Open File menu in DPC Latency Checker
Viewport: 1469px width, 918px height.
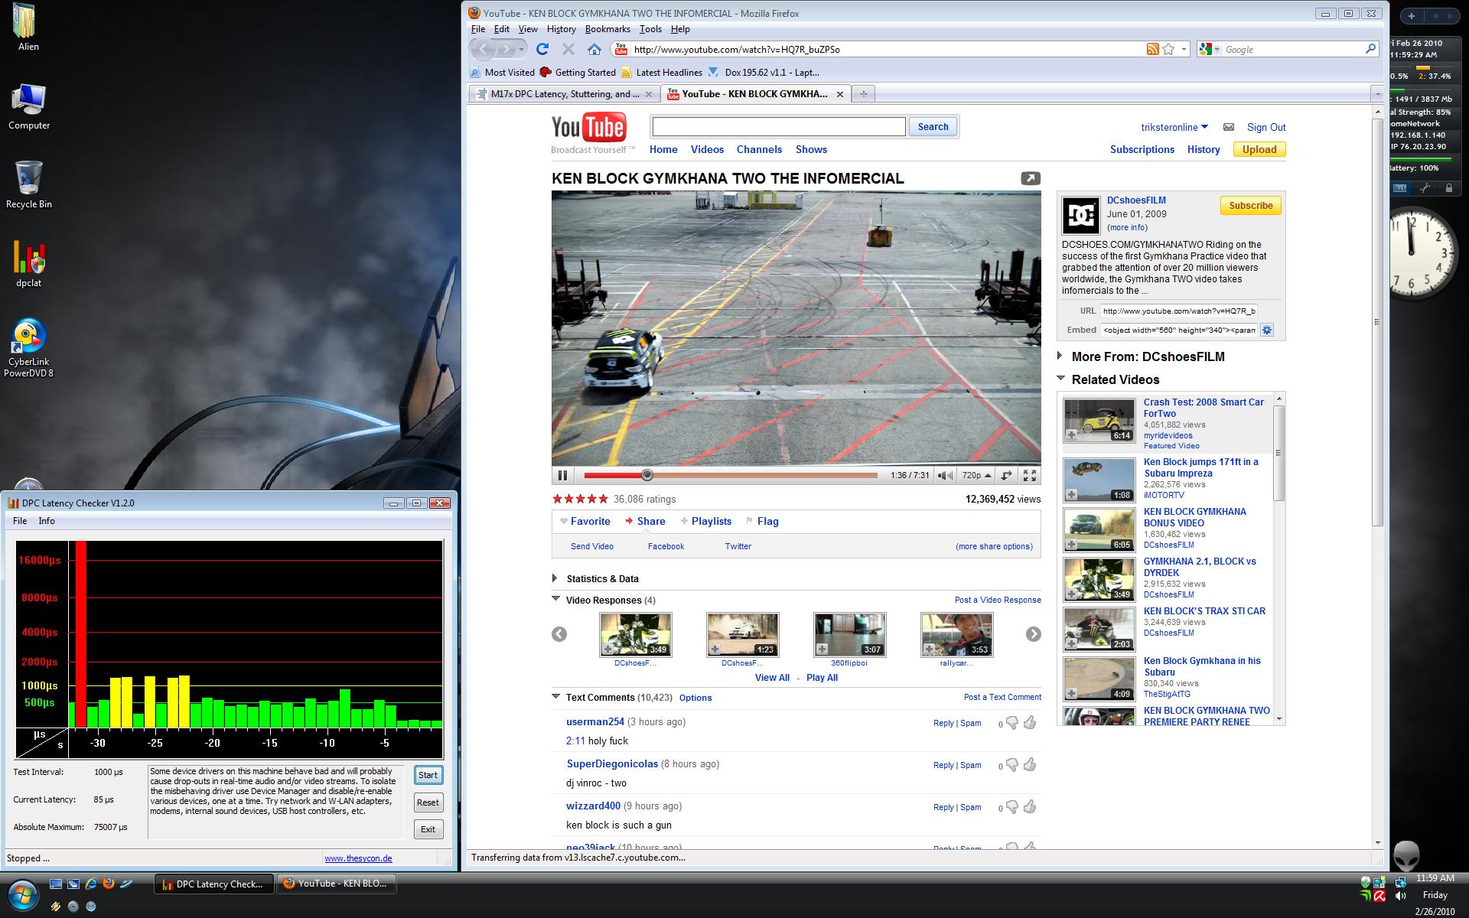[20, 521]
